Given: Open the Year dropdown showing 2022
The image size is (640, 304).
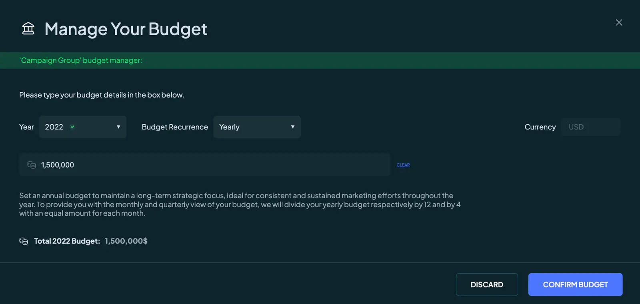Looking at the screenshot, I should 83,127.
